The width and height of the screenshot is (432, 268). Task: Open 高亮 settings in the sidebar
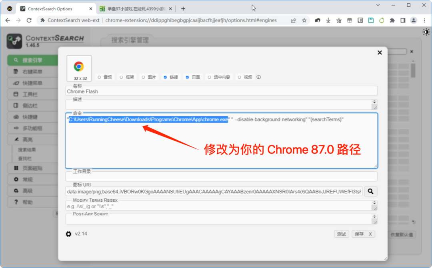click(x=32, y=139)
